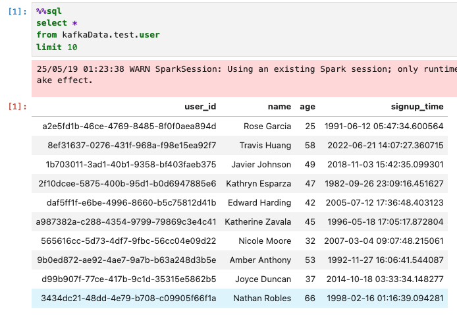
Task: Click signup time 2007-03-04 09:07:48.215061
Action: click(384, 241)
